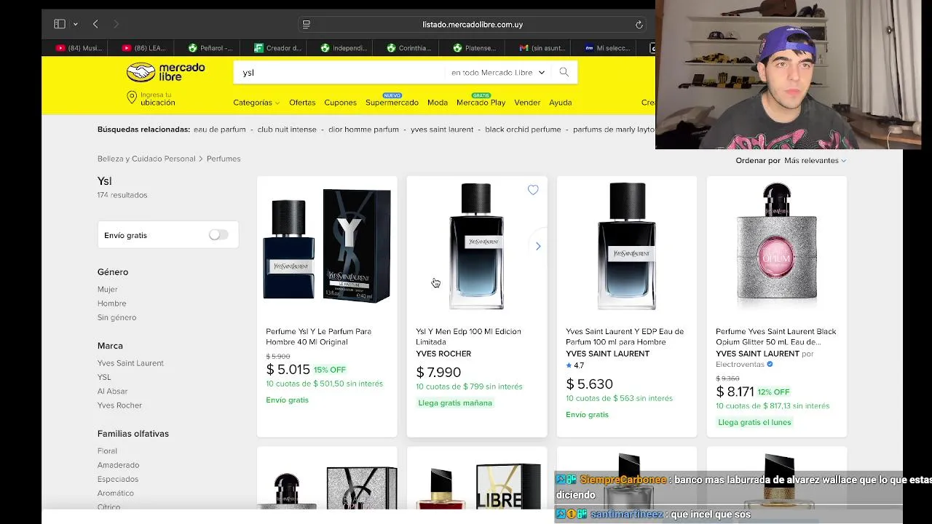Image resolution: width=932 pixels, height=524 pixels.
Task: Open the Cupones menu item
Action: [340, 103]
